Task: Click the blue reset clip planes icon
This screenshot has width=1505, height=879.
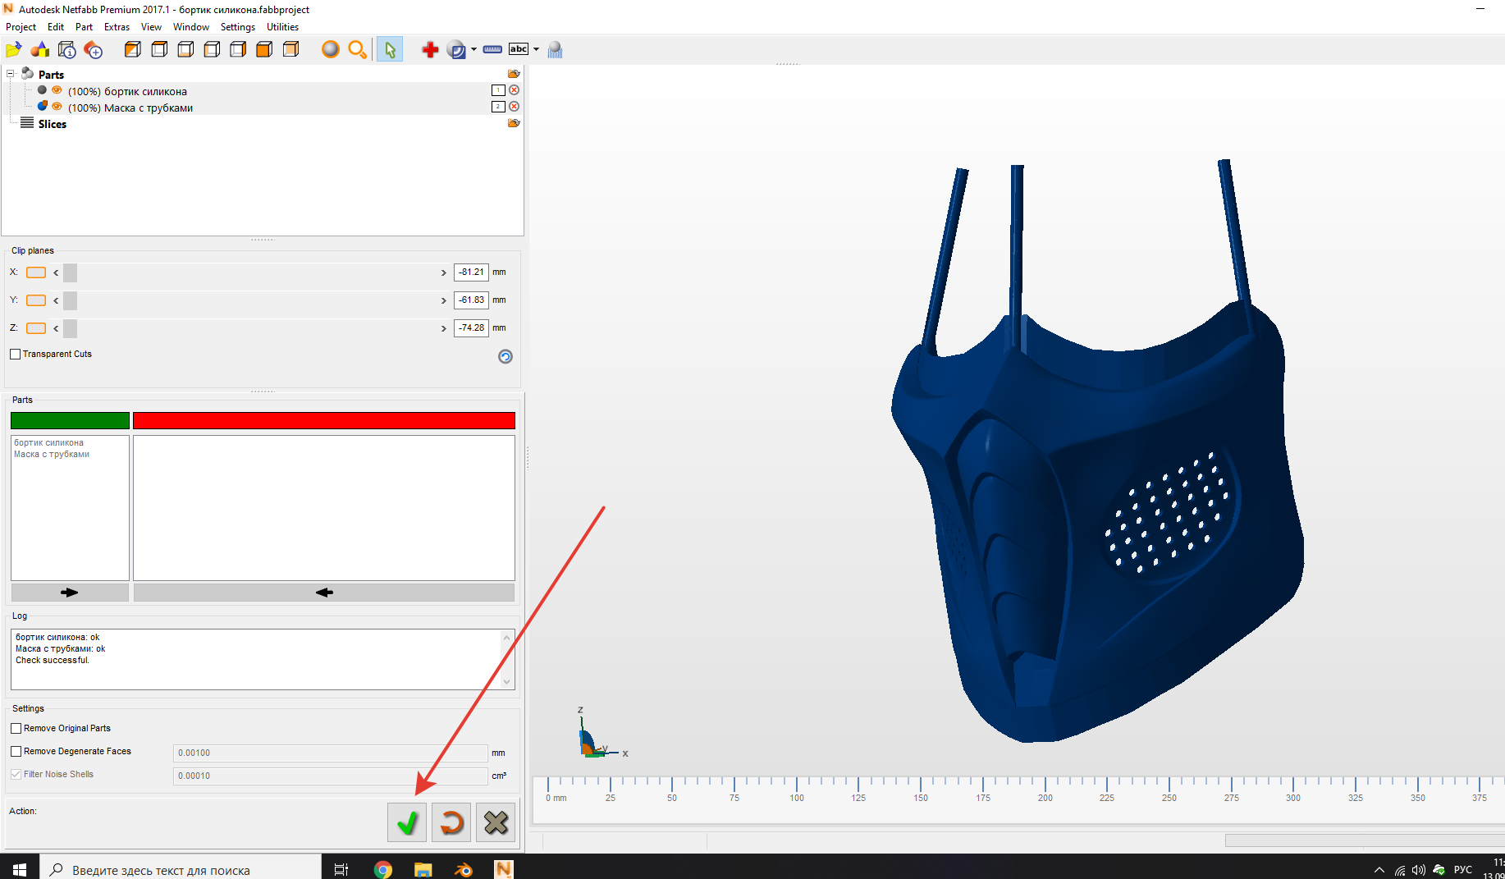Action: 505,356
